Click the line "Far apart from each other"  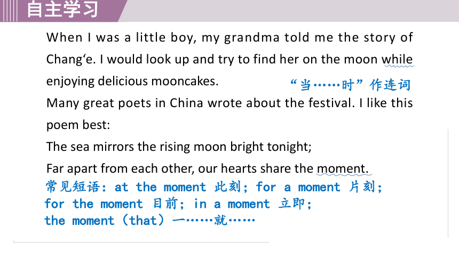[x=207, y=168]
